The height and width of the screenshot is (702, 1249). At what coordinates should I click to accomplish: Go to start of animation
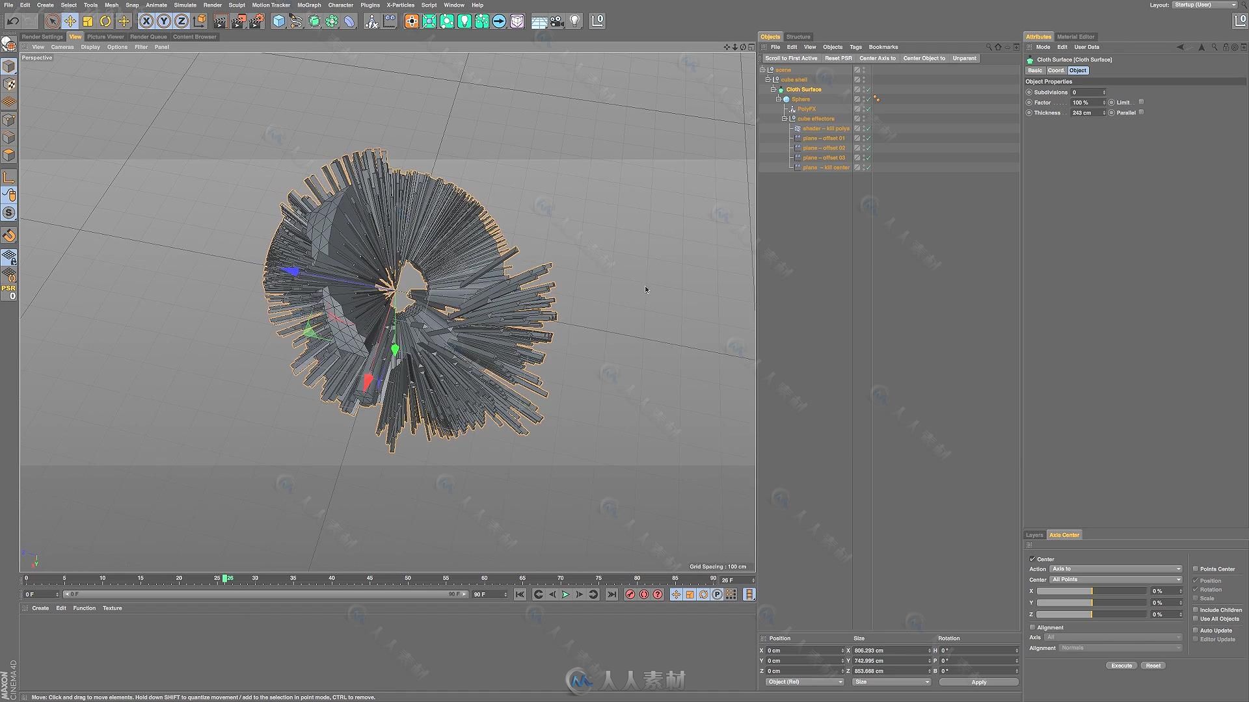pos(520,594)
